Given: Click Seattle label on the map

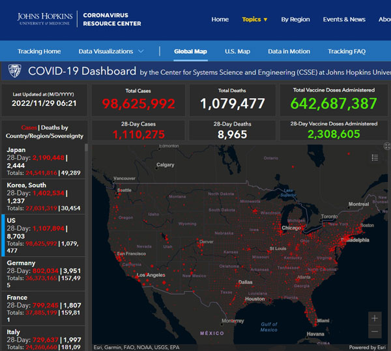Looking at the screenshot, I should tap(124, 190).
